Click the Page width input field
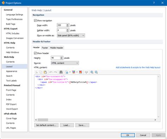The height and width of the screenshot is (139, 167). pos(62,25)
